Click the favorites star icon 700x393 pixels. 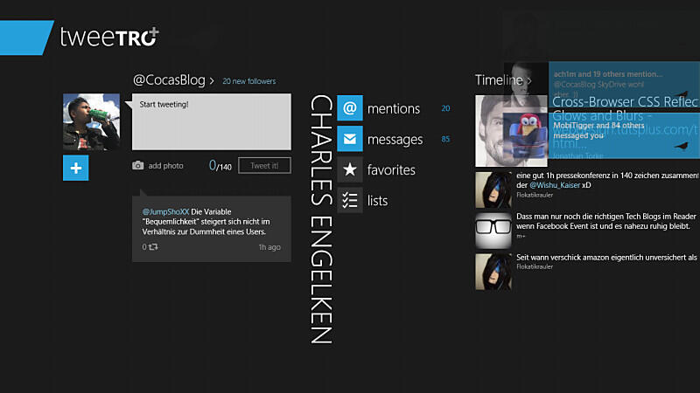click(350, 170)
